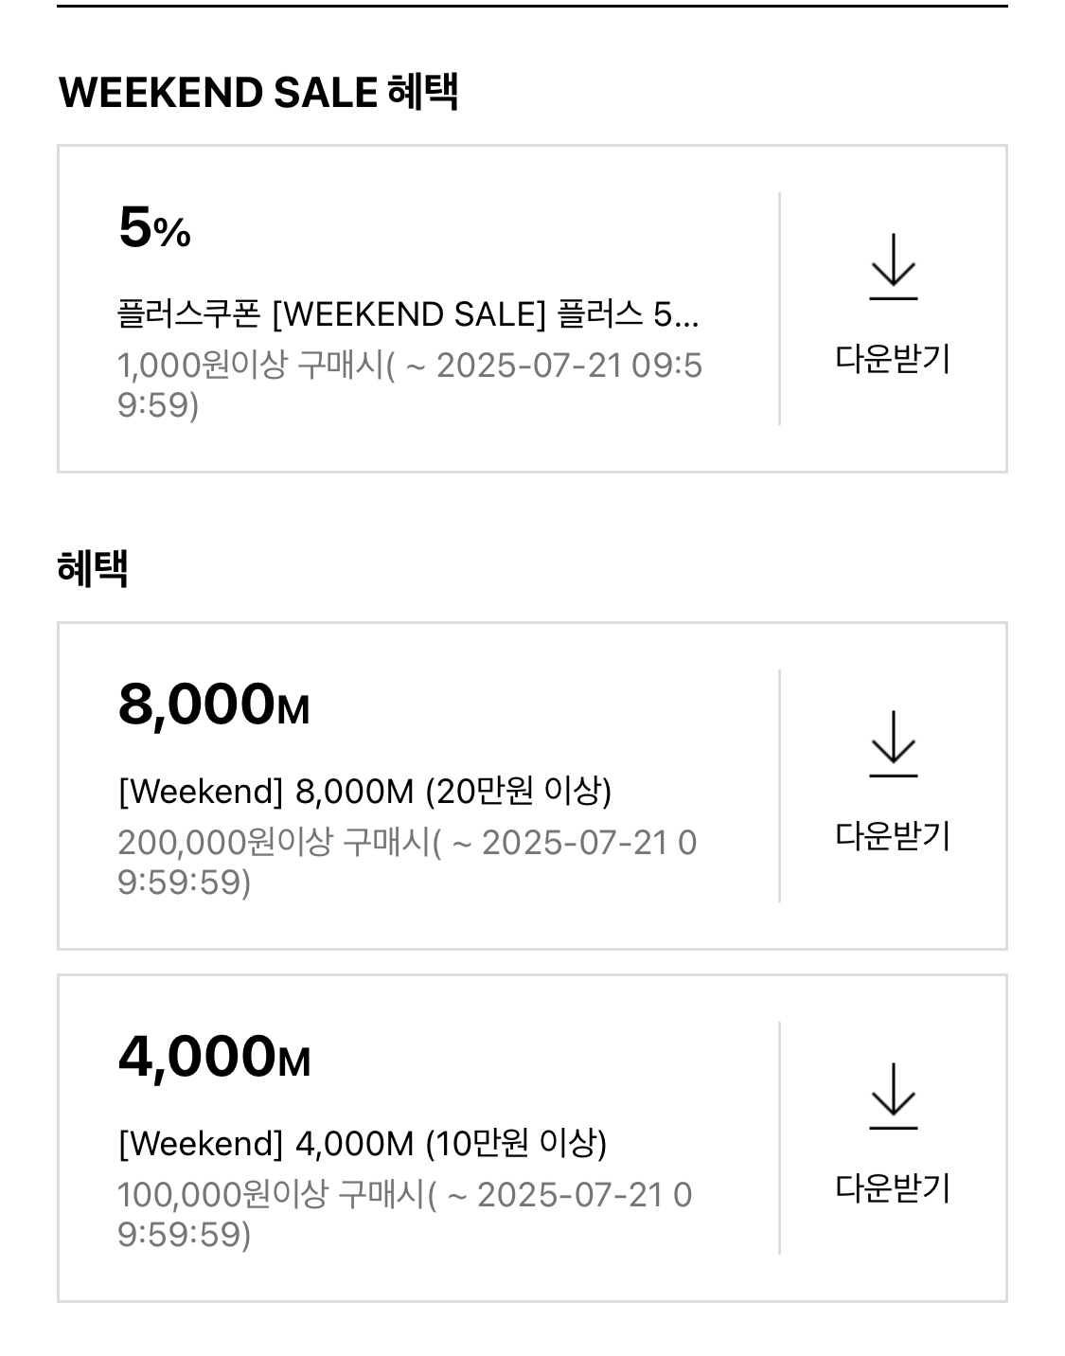This screenshot has height=1356, width=1065.
Task: Click the 100,000원이상 구매시 condition text
Action: pos(272,1195)
